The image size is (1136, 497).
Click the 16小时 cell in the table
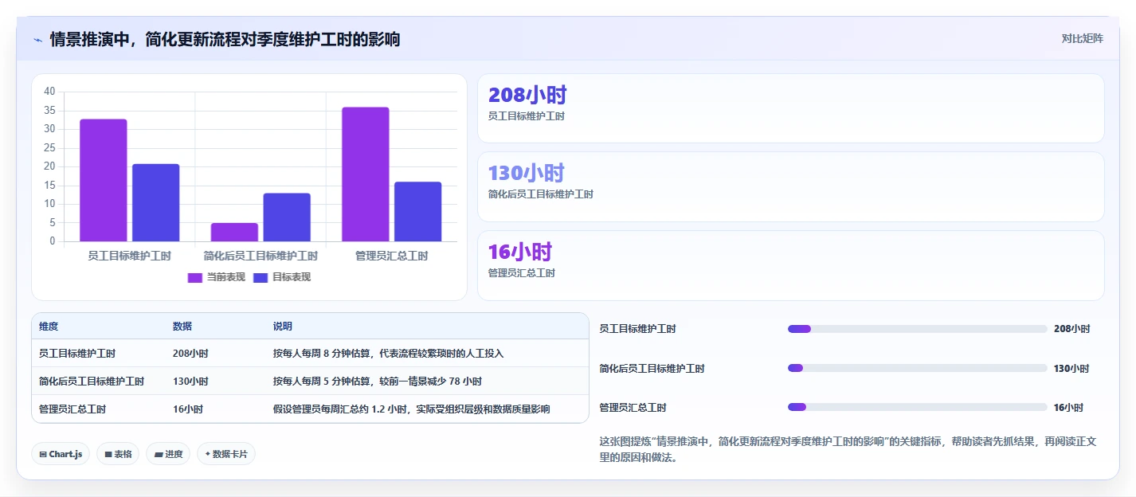pos(188,409)
